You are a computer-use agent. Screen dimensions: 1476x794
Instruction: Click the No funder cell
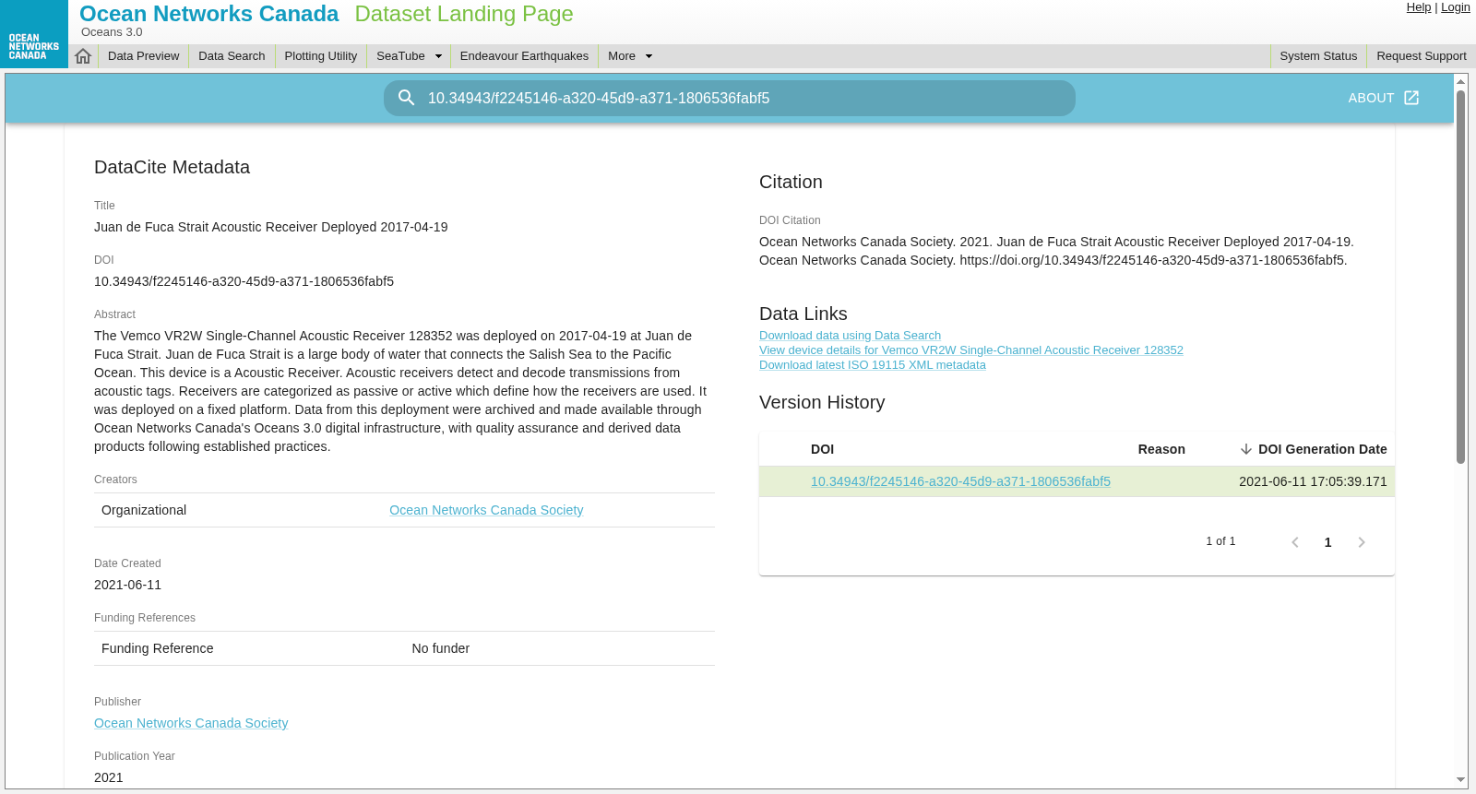441,648
